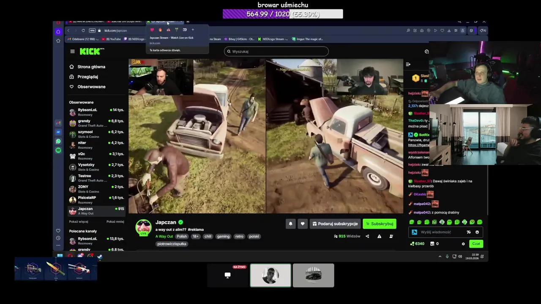Add emoji with plus in tab popup

click(193, 30)
